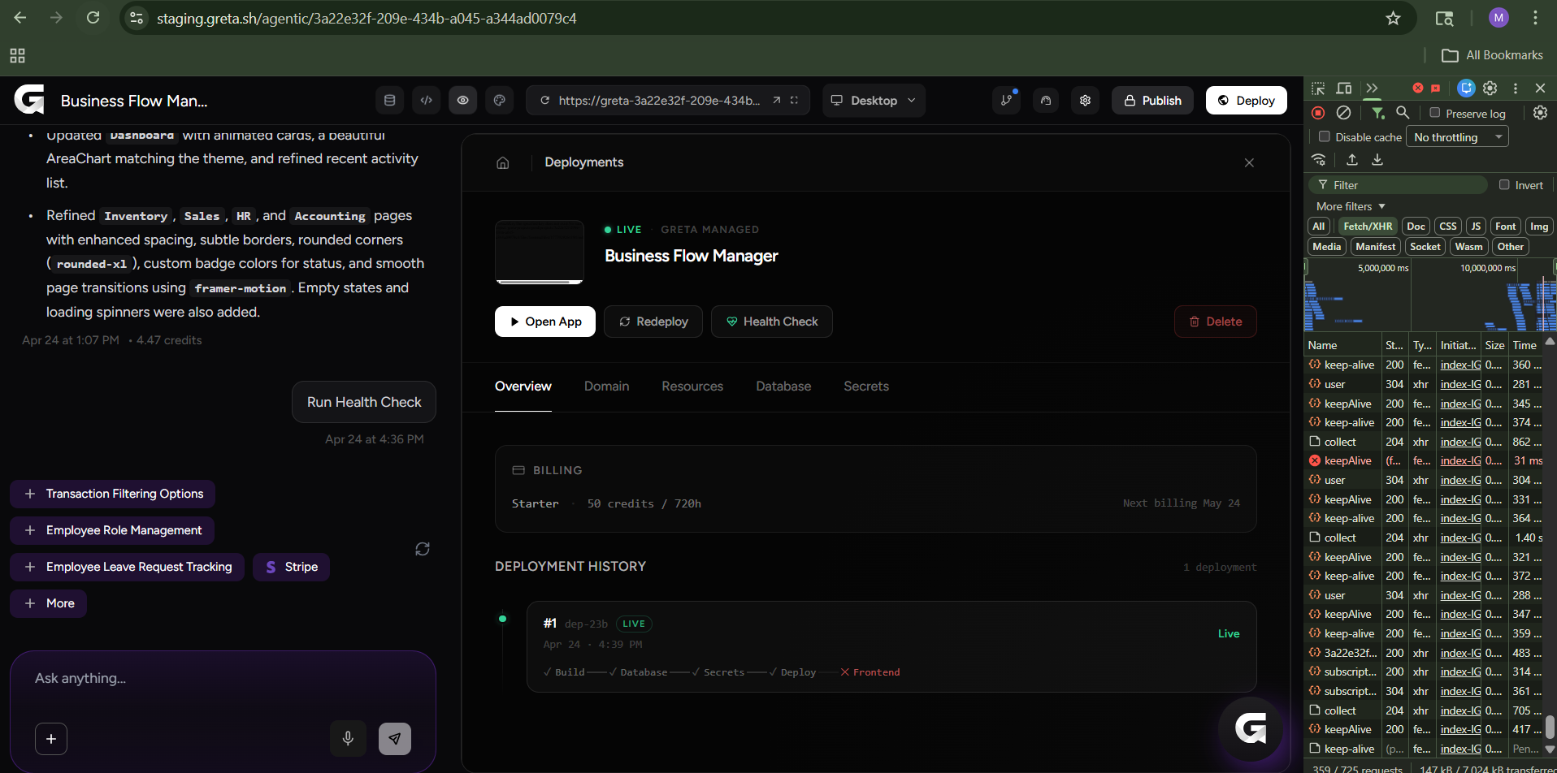Expand more DevTools tabs chevron

point(1373,88)
